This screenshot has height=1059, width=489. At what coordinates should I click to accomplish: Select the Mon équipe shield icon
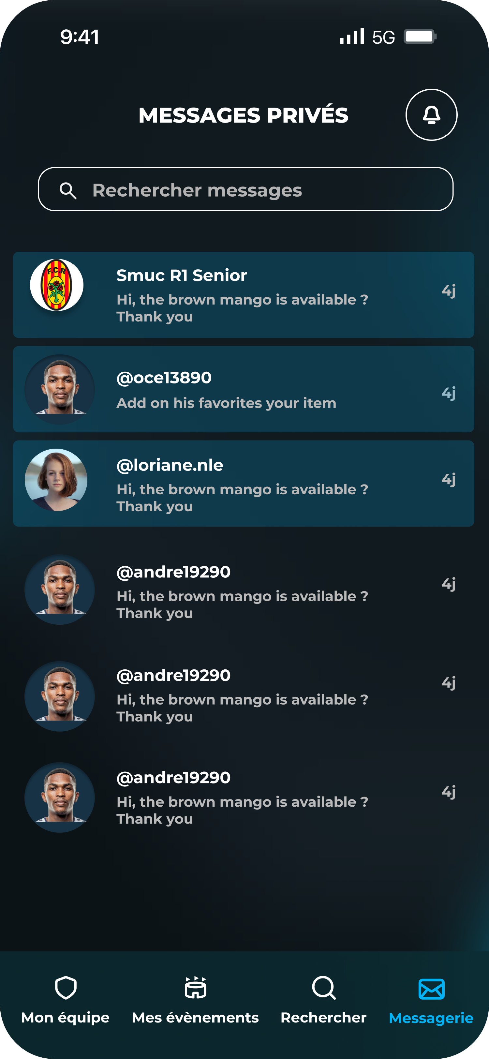click(x=66, y=988)
